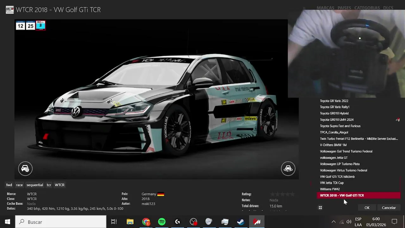The image size is (405, 228).
Task: Open Steam from taskbar
Action: [241, 222]
